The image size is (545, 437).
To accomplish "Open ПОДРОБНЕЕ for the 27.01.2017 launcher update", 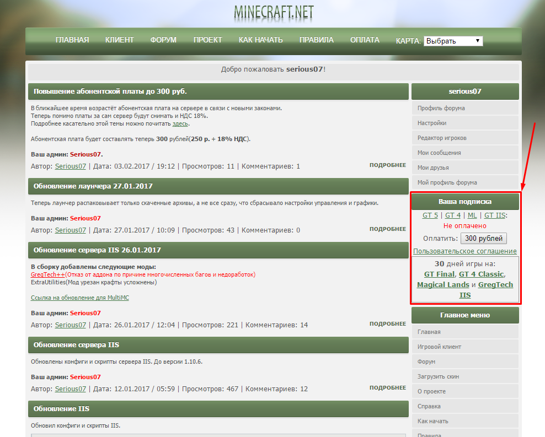I will point(388,229).
